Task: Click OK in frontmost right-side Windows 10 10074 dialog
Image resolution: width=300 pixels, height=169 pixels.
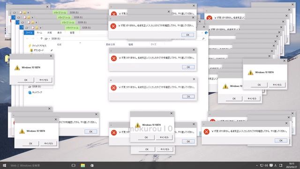Action: coord(259,84)
